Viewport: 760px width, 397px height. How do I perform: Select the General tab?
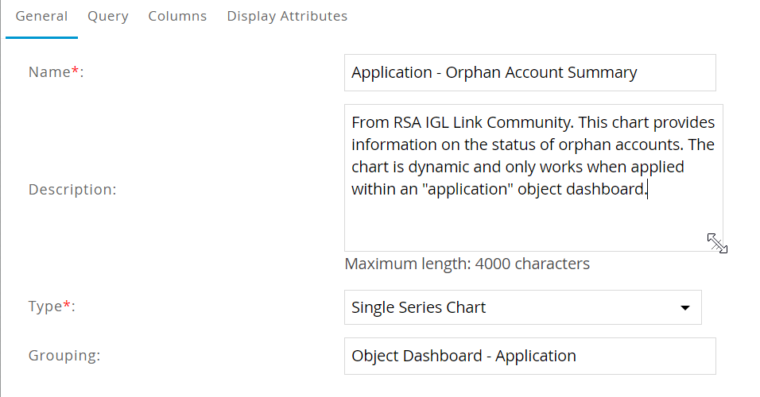pyautogui.click(x=41, y=16)
